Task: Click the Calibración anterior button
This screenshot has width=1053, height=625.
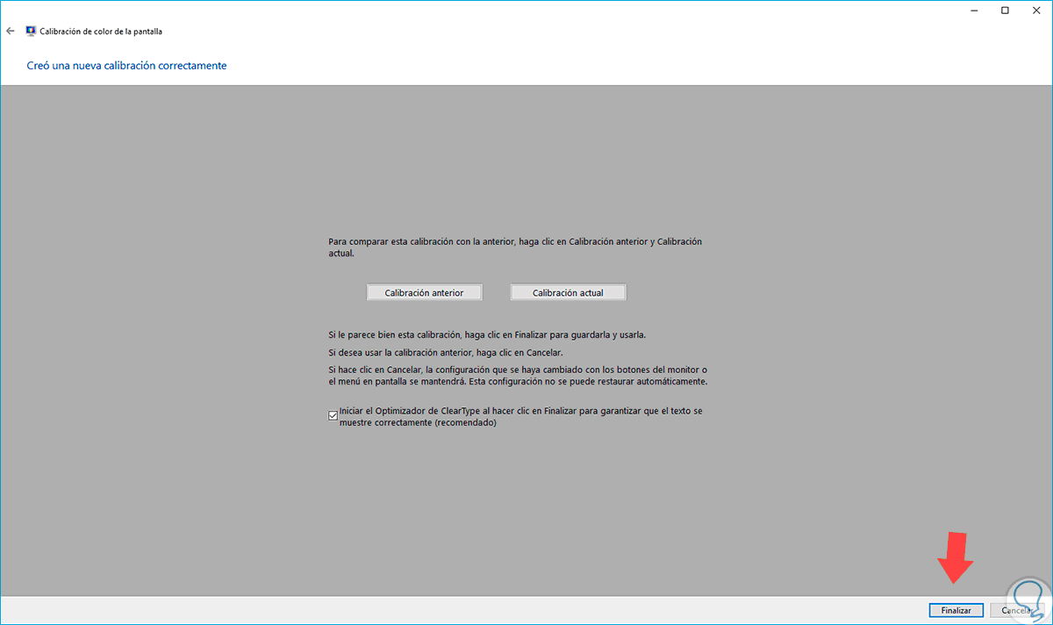Action: pyautogui.click(x=425, y=292)
